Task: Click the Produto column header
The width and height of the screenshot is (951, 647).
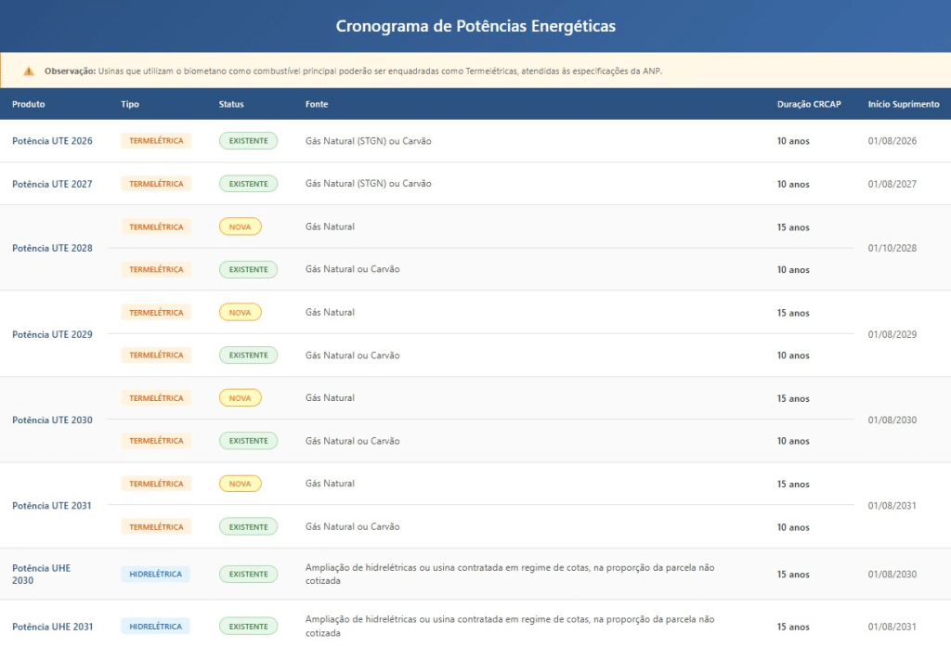Action: coord(29,104)
